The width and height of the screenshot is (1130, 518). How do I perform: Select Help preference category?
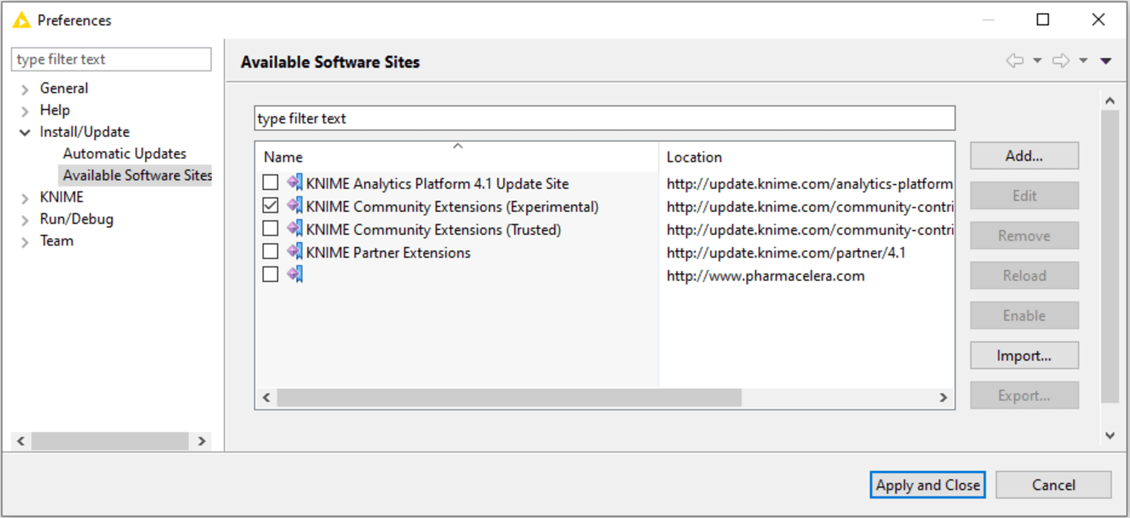pos(54,110)
